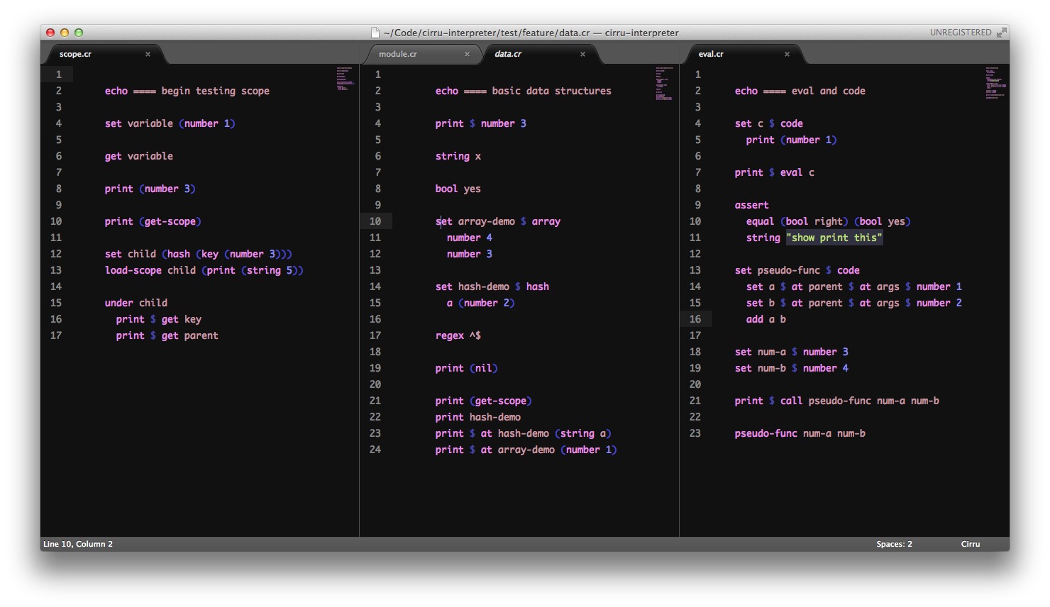Screen dimensions: 1050x607
Task: Click 'number 4' line in data.cr
Action: tap(470, 238)
